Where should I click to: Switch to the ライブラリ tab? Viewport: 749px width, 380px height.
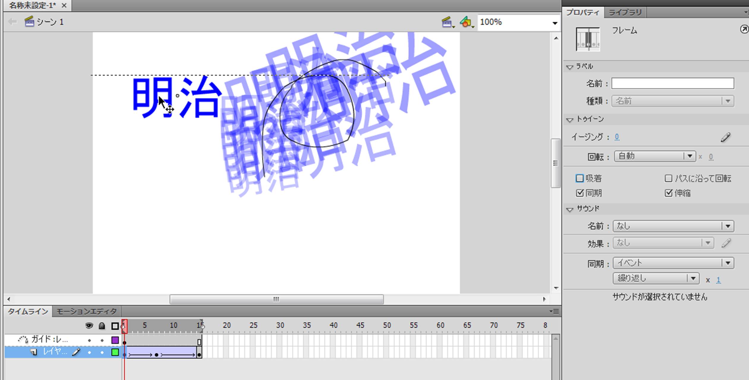625,12
